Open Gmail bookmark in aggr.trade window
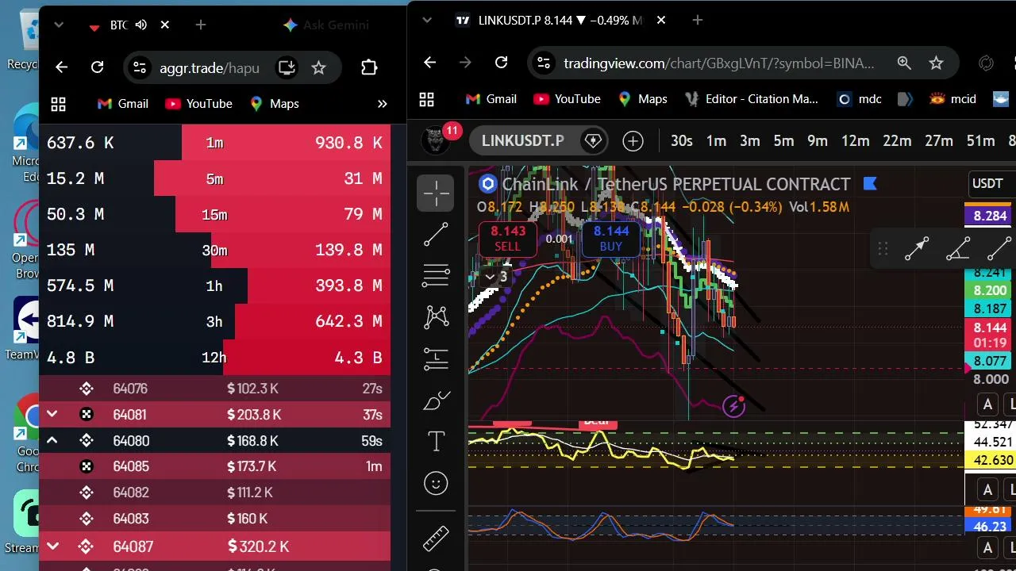 click(x=122, y=104)
